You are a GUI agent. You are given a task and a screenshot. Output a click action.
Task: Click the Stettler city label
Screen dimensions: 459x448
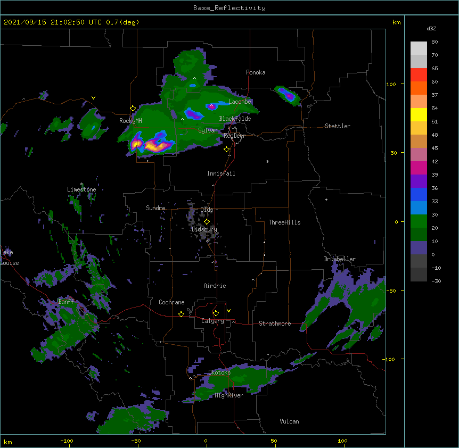pyautogui.click(x=338, y=126)
